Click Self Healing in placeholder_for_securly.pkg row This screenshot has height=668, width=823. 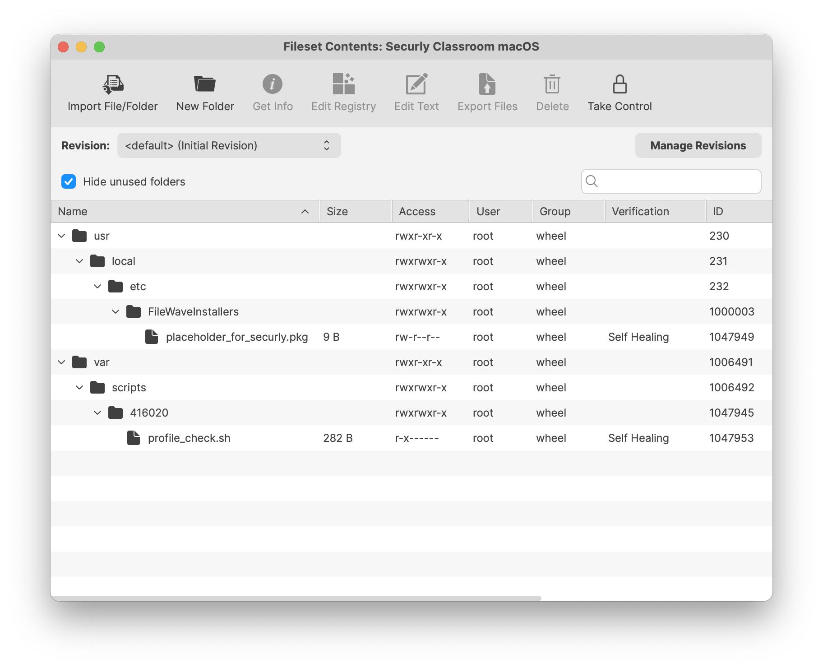pos(638,337)
